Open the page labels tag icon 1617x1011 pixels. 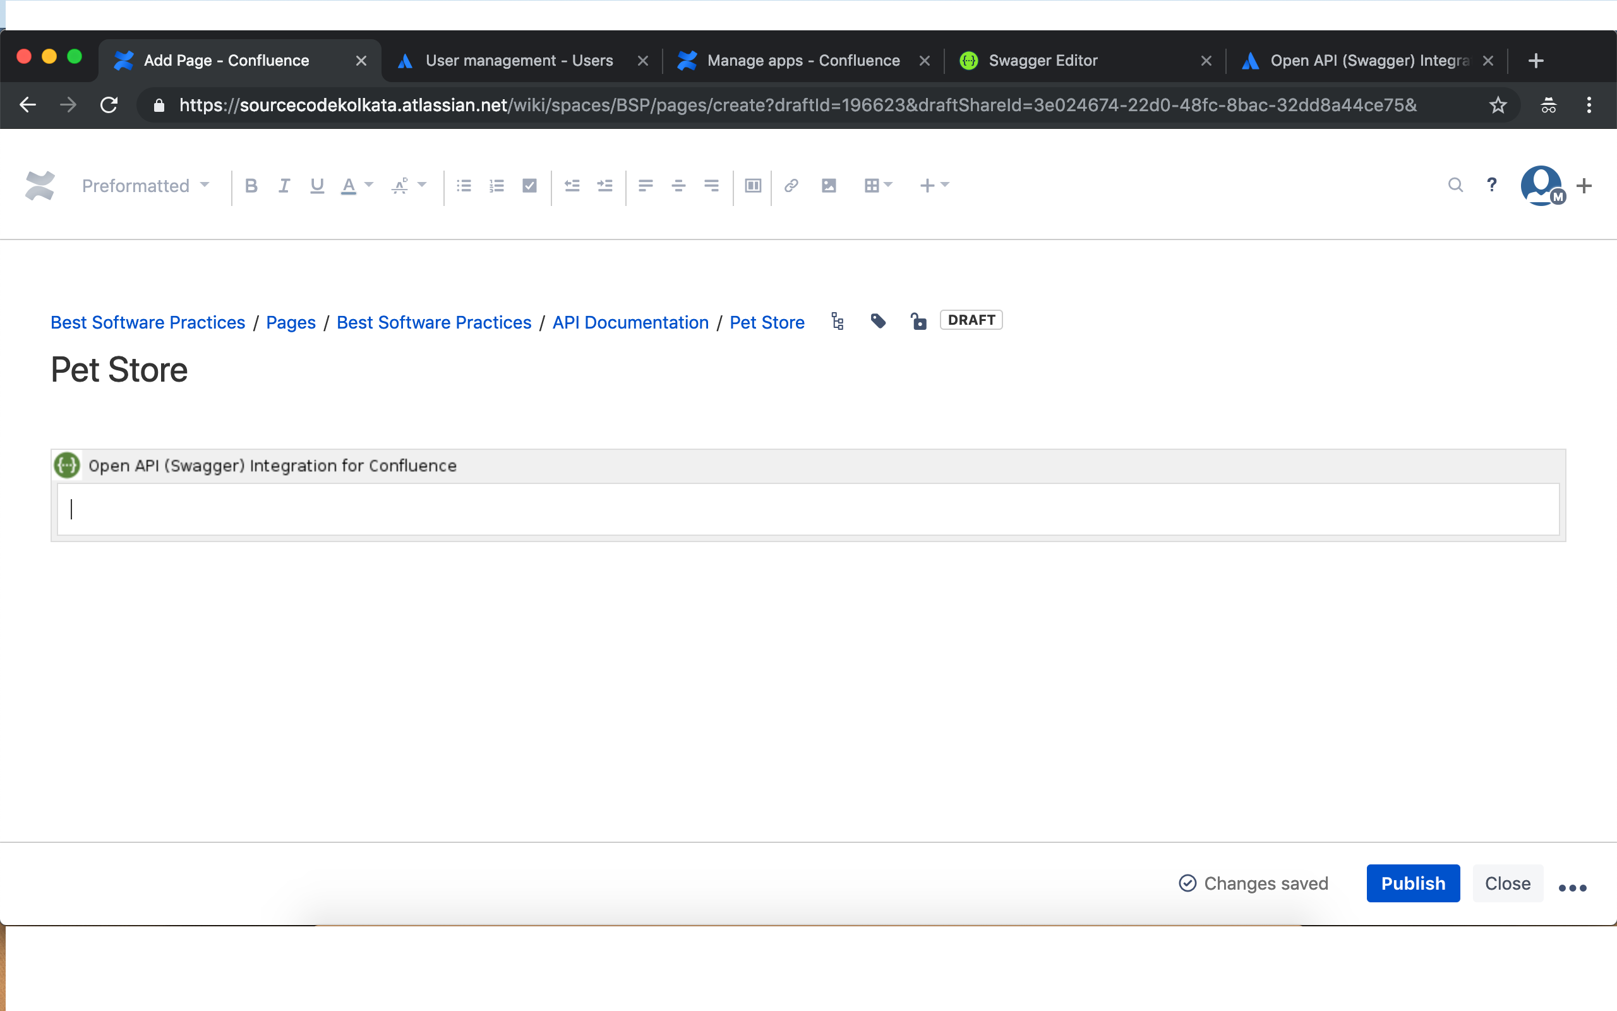pos(878,322)
